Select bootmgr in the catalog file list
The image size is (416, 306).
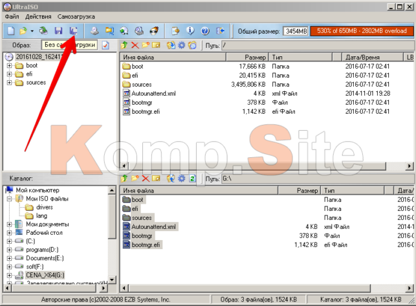pos(142,235)
